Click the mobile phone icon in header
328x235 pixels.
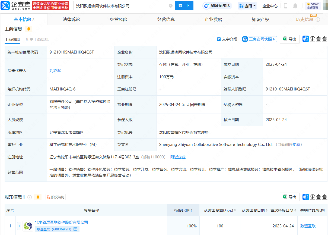click(x=286, y=6)
